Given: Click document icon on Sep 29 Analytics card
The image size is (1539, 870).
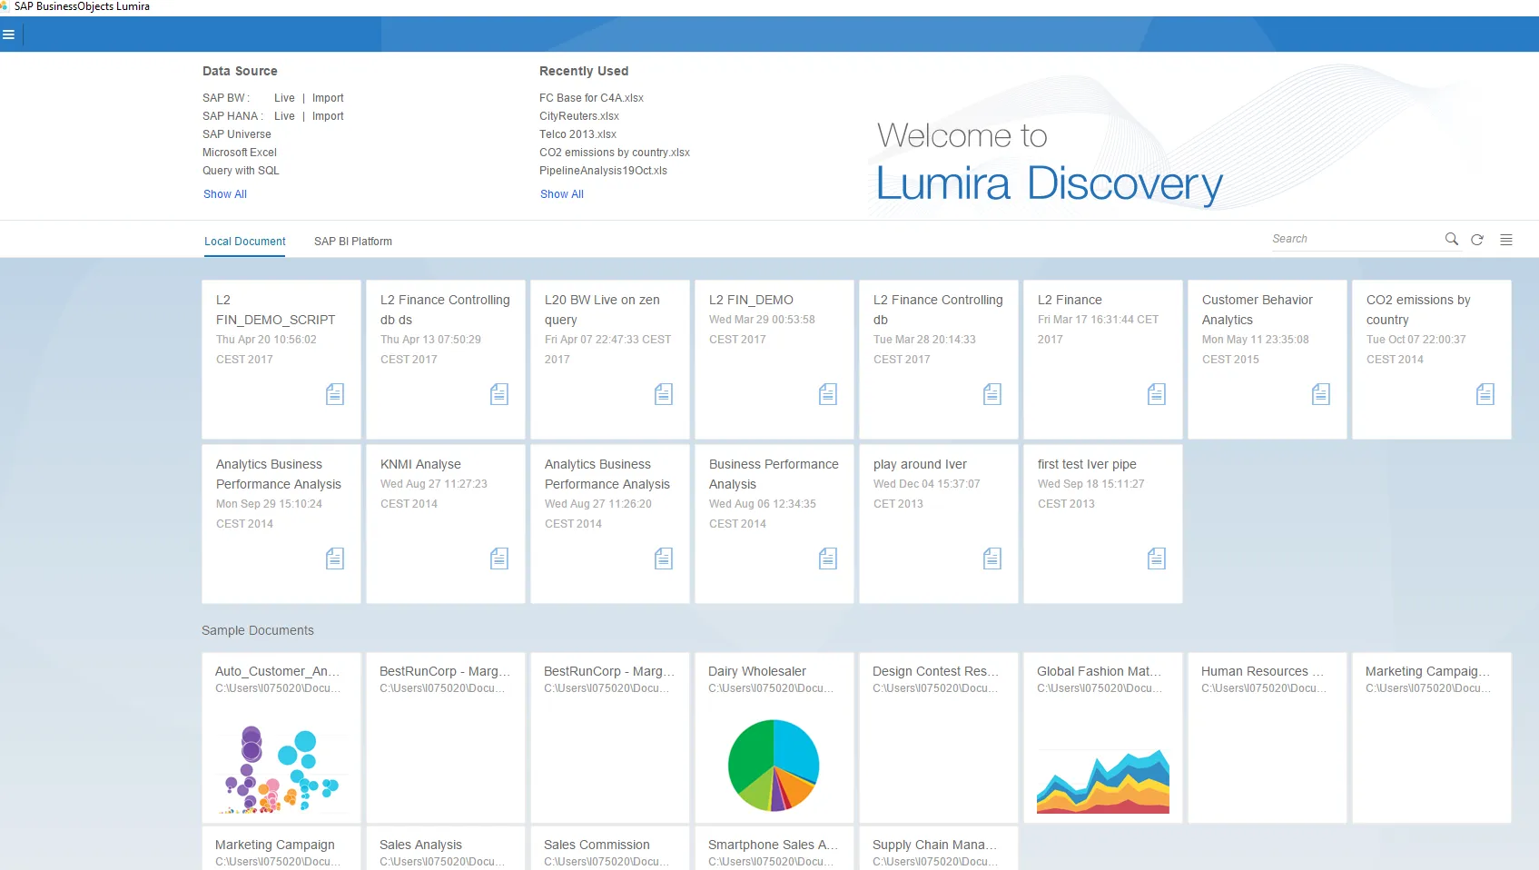Looking at the screenshot, I should point(335,559).
